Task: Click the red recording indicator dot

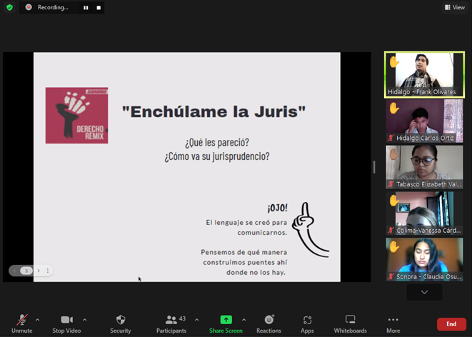Action: [x=29, y=7]
